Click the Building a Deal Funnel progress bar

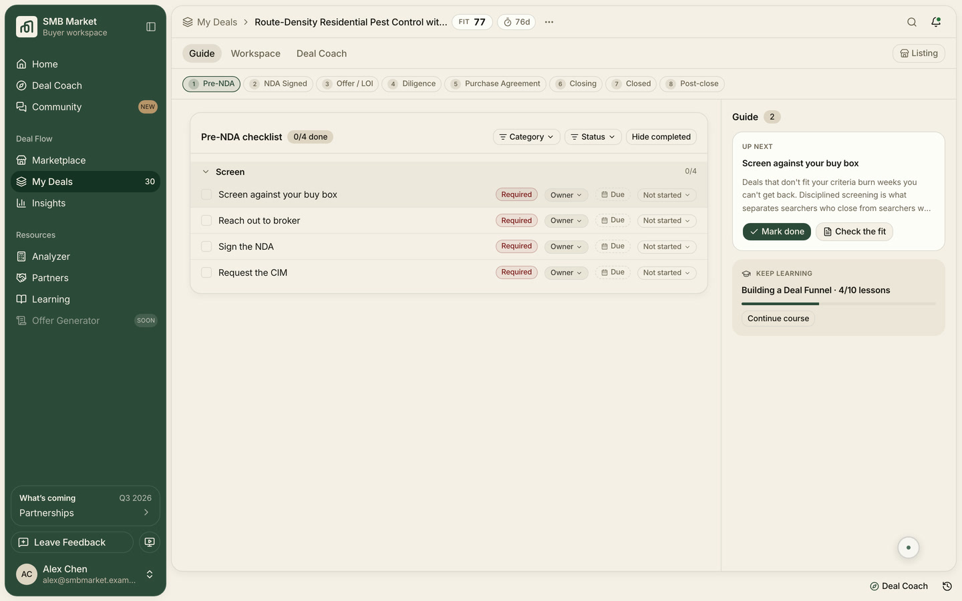(x=838, y=304)
